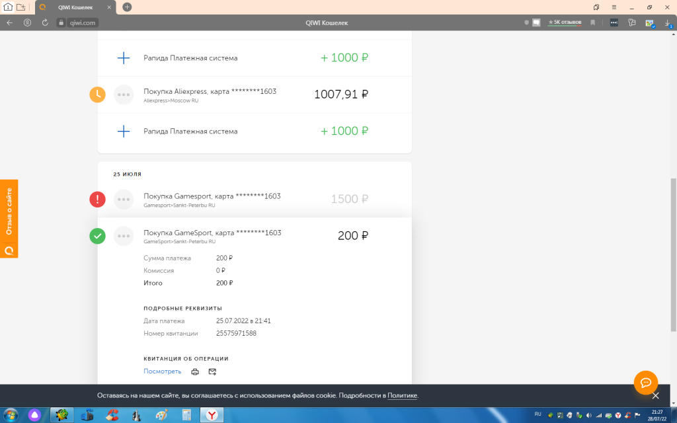This screenshot has width=677, height=423.
Task: Open the cookie Политике link
Action: click(x=403, y=395)
